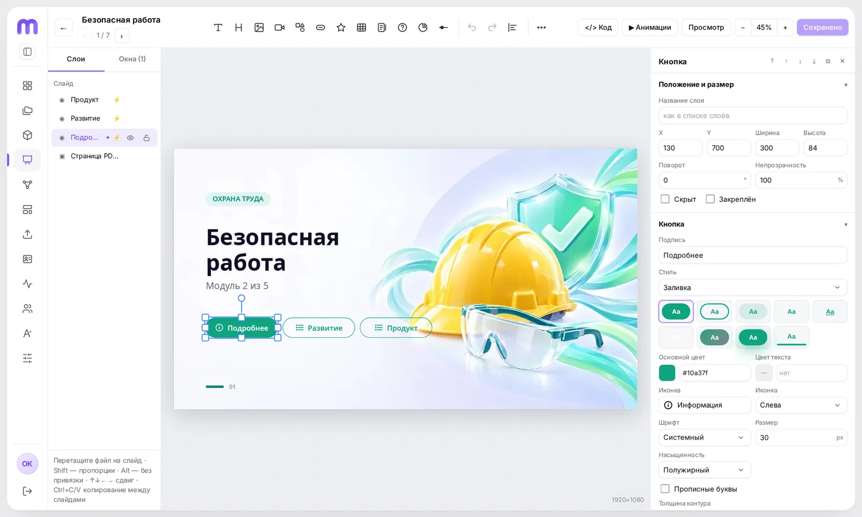Lock the Подро... layer
This screenshot has height=517, width=862.
tap(147, 138)
